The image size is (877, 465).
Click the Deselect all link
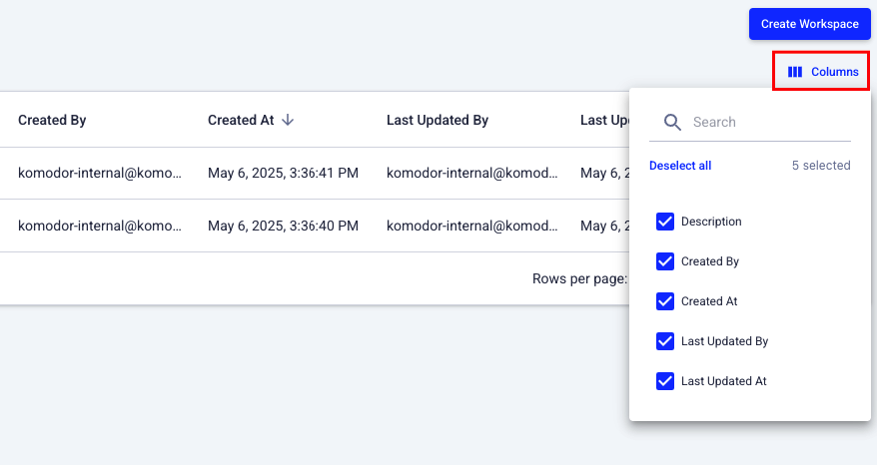pyautogui.click(x=680, y=166)
